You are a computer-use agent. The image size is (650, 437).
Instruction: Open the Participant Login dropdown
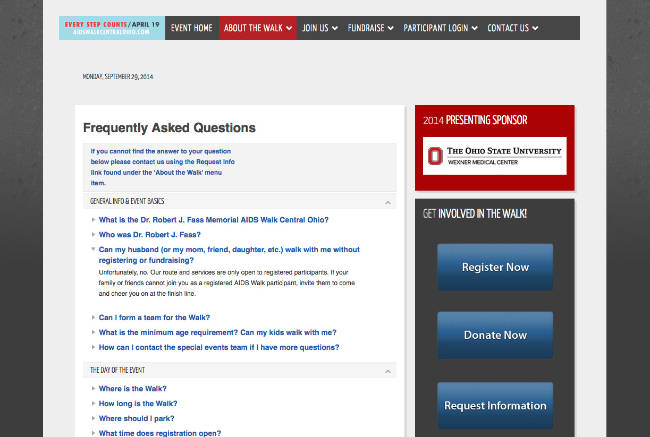440,28
